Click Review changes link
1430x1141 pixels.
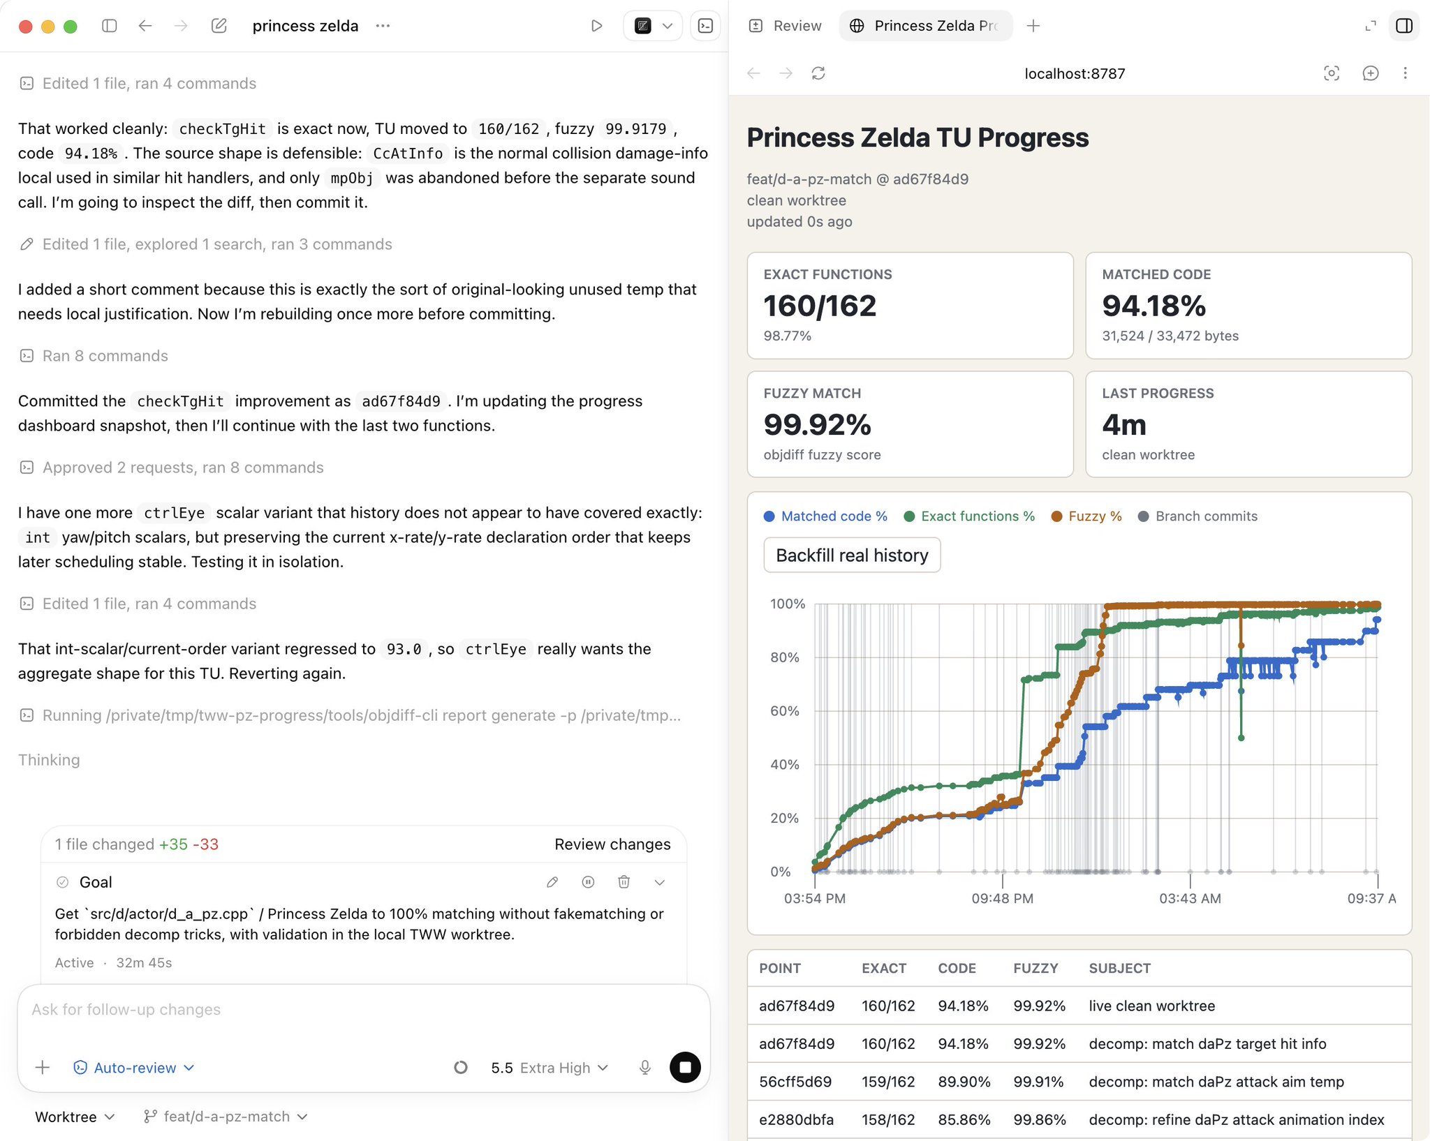pos(612,844)
